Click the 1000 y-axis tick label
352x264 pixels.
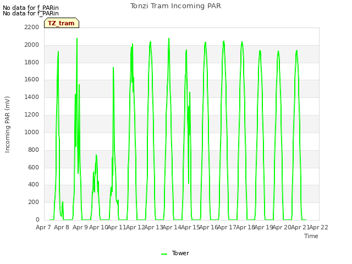[32, 132]
